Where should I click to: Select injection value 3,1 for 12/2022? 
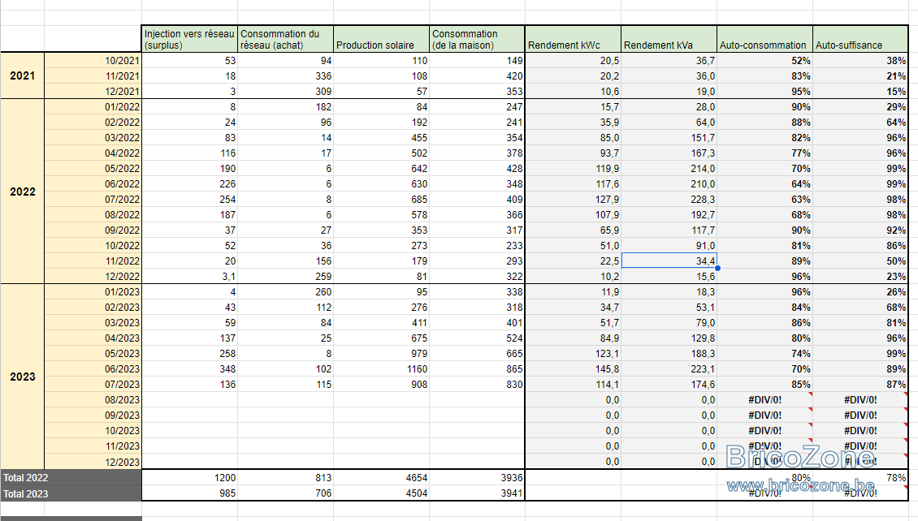pos(189,277)
